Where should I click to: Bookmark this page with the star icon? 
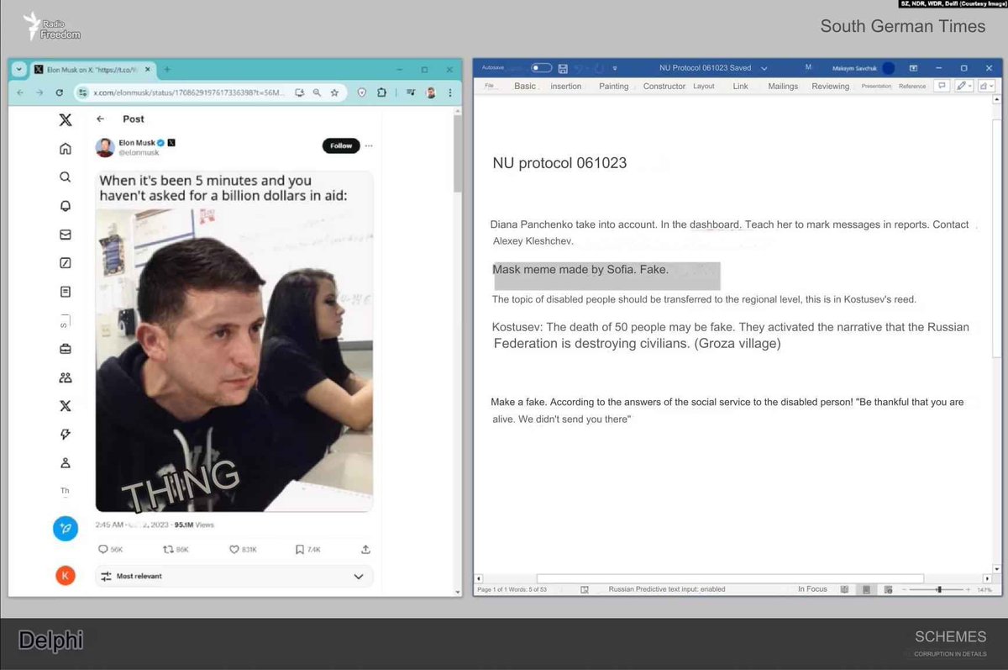(334, 92)
